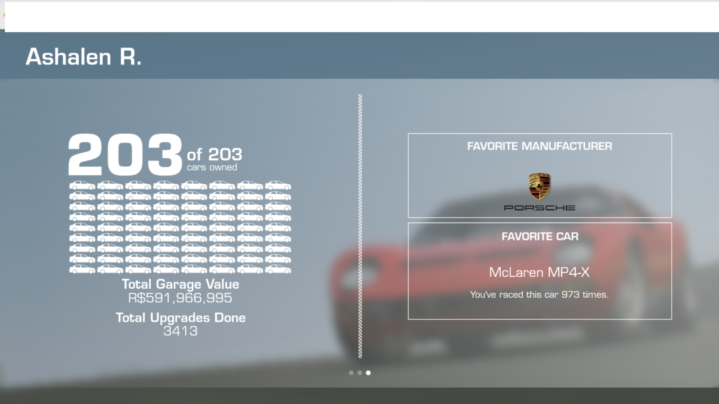
Task: Click the R$591,966,995 garage value
Action: coord(180,298)
